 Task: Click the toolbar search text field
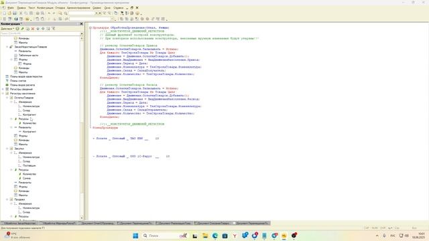81,13
